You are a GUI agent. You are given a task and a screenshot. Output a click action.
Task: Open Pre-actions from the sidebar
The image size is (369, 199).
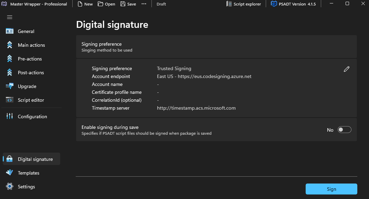pyautogui.click(x=30, y=59)
